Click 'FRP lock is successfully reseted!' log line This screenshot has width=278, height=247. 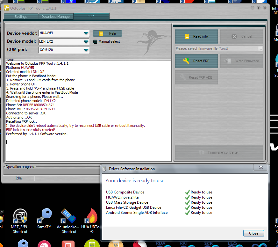[31, 130]
